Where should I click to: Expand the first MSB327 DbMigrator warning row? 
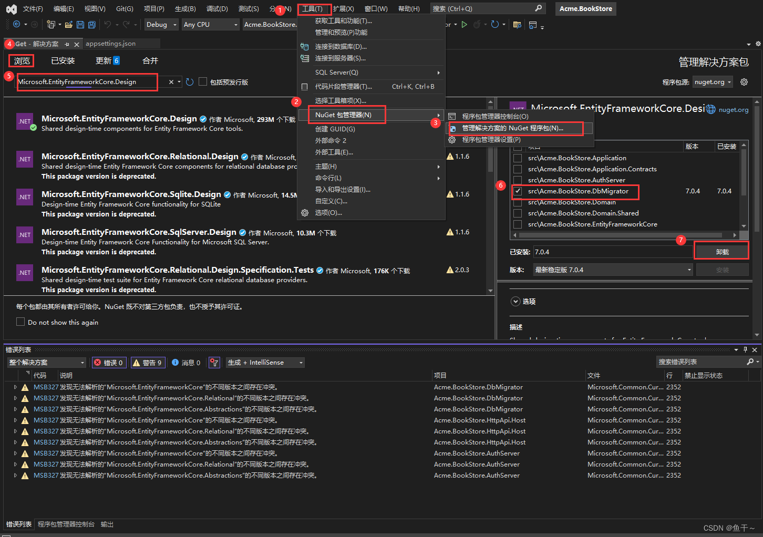[x=15, y=387]
